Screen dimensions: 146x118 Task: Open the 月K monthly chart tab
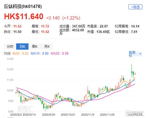pos(47,47)
